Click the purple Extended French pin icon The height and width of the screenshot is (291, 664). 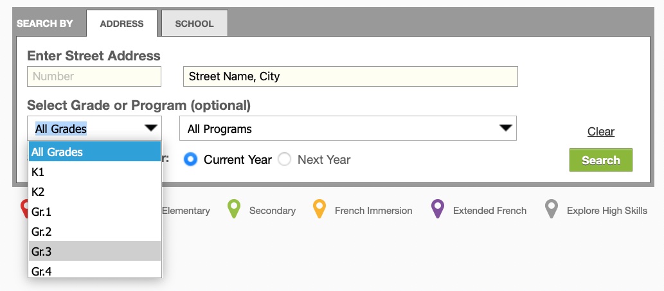pos(438,209)
